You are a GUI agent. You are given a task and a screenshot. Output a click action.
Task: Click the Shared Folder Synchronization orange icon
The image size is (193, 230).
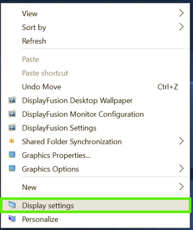click(x=12, y=141)
